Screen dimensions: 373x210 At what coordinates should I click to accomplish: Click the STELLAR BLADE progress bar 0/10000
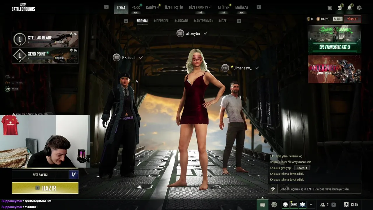pos(46,42)
